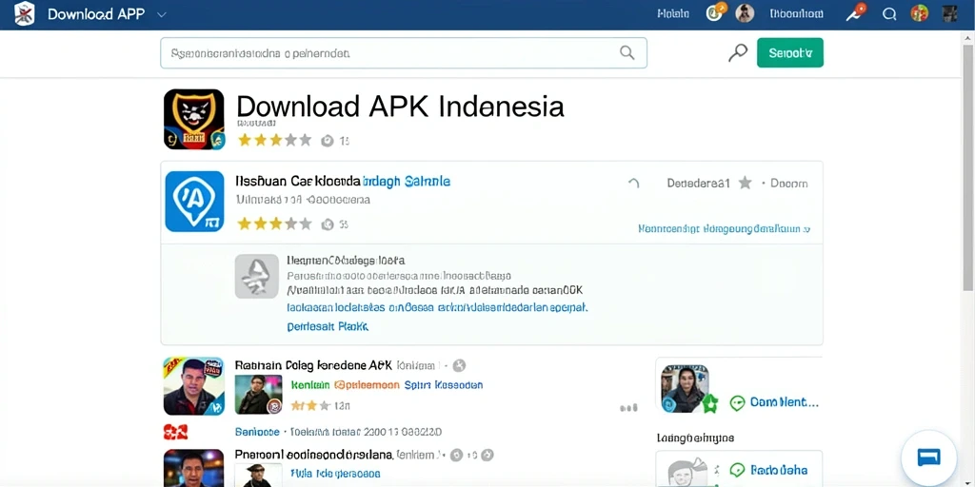Viewport: 975px width, 487px height.
Task: Click the gray star icon beside "Dedederea1"
Action: pos(745,183)
